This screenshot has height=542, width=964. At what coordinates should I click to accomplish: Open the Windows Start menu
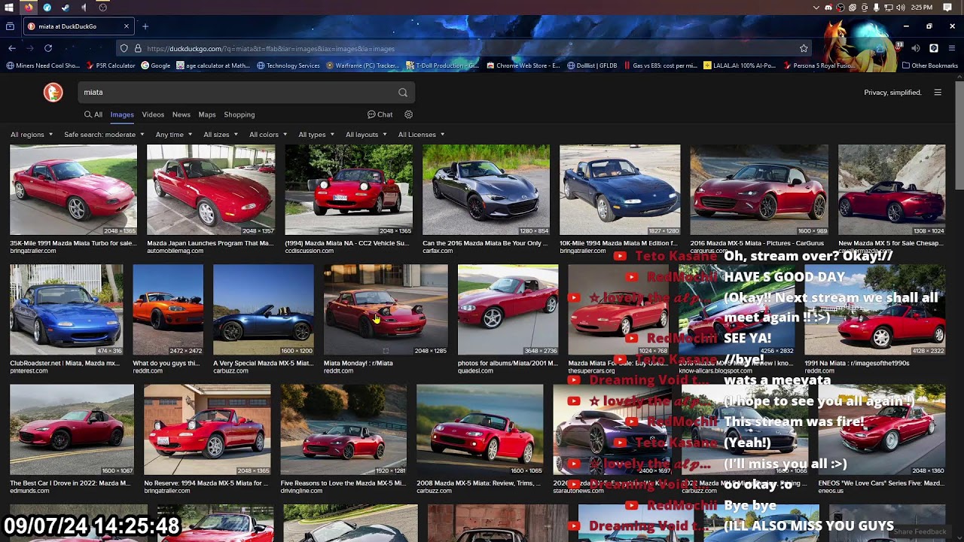click(x=9, y=8)
